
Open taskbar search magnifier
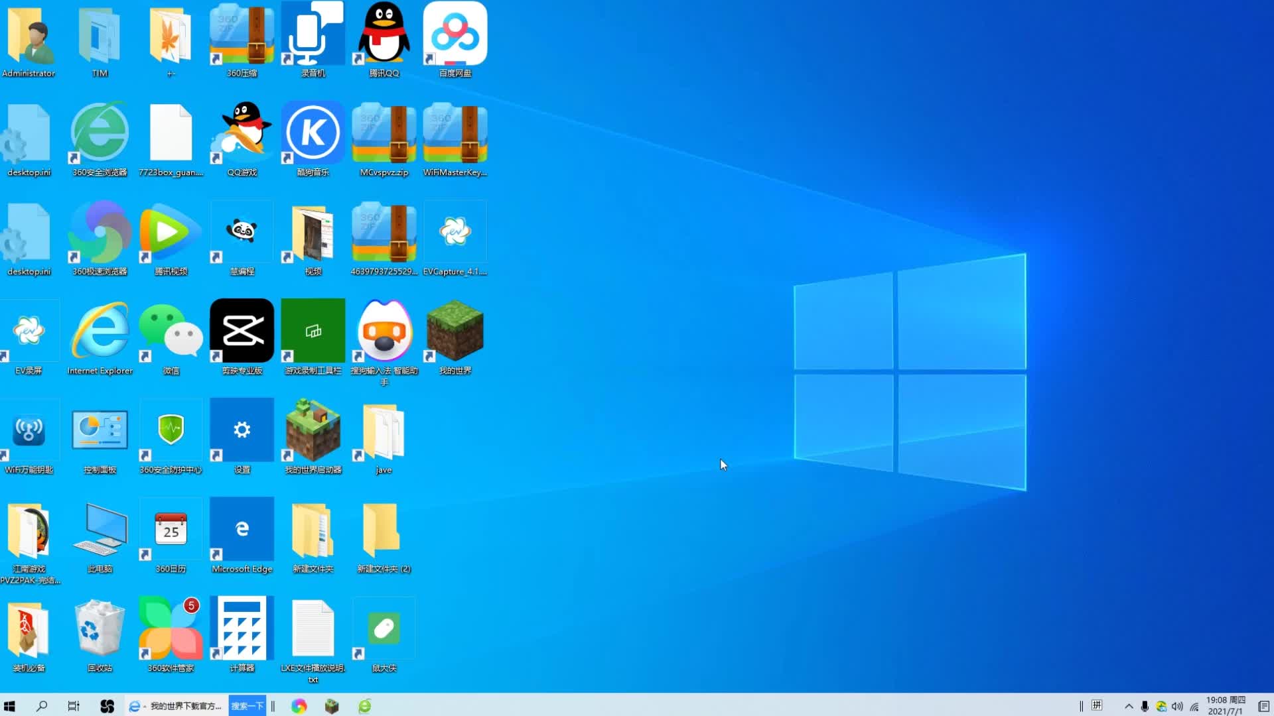(42, 706)
